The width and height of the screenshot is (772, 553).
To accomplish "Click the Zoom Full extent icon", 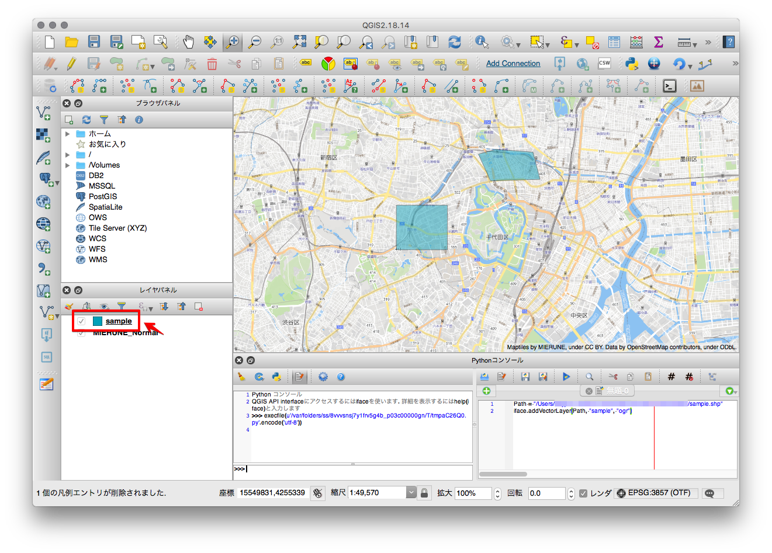I will [299, 41].
